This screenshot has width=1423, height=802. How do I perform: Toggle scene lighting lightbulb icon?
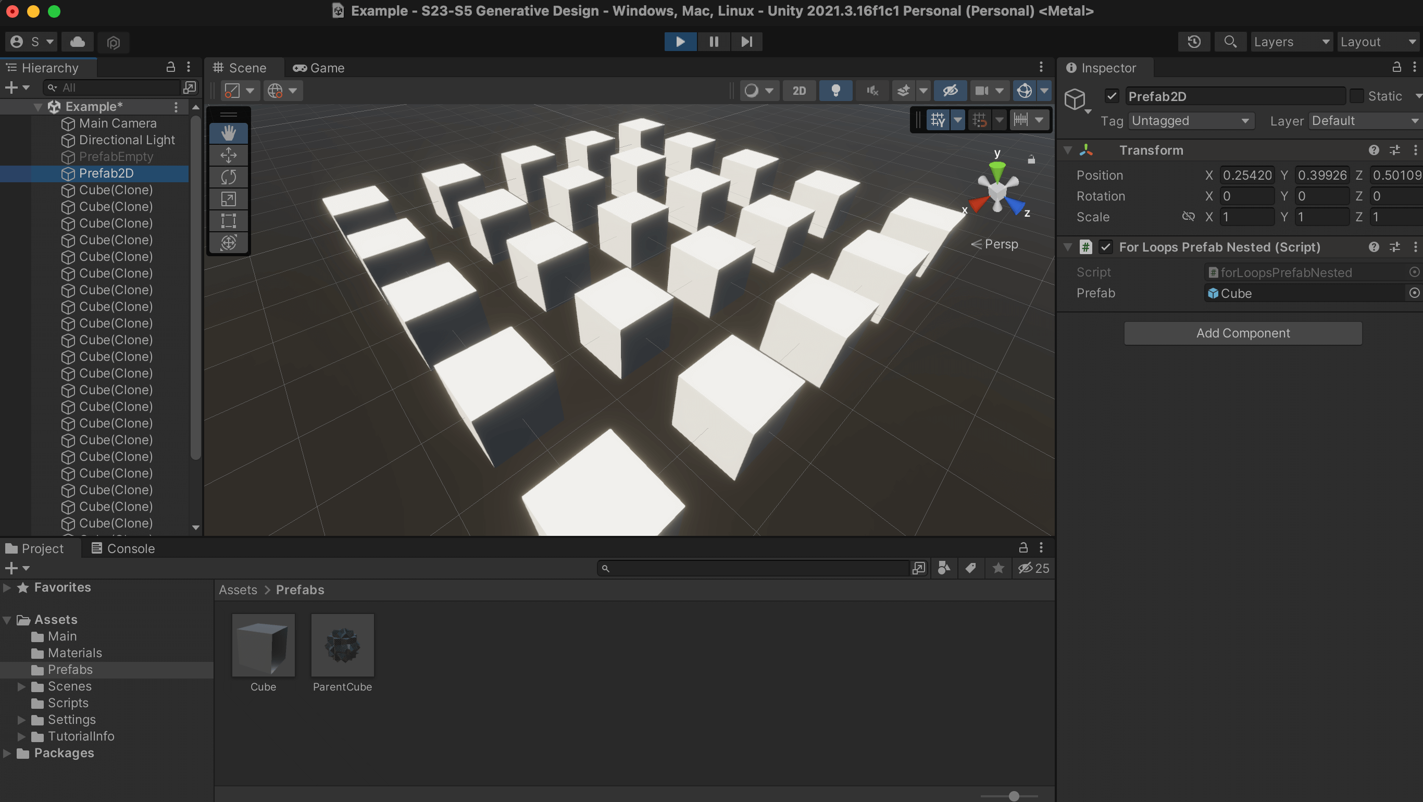pyautogui.click(x=835, y=91)
